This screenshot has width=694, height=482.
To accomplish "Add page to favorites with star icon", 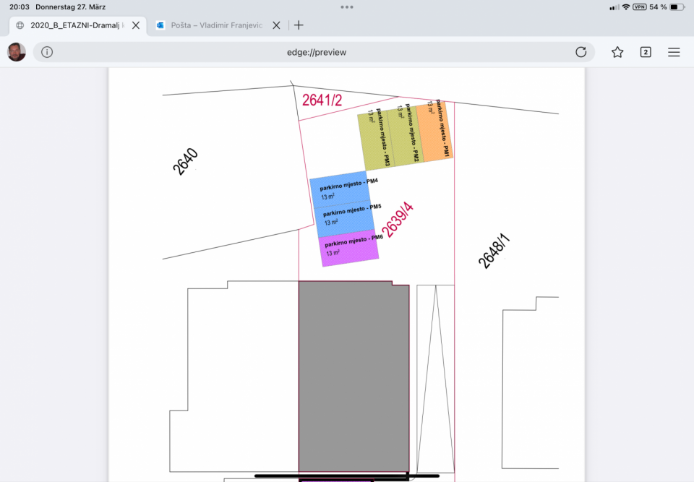I will click(x=617, y=52).
